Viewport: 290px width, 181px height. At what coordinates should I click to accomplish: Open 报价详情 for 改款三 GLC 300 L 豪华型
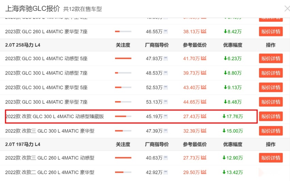pos(271,131)
